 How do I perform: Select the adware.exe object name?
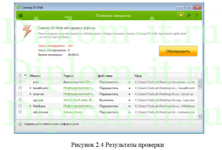click(40, 112)
